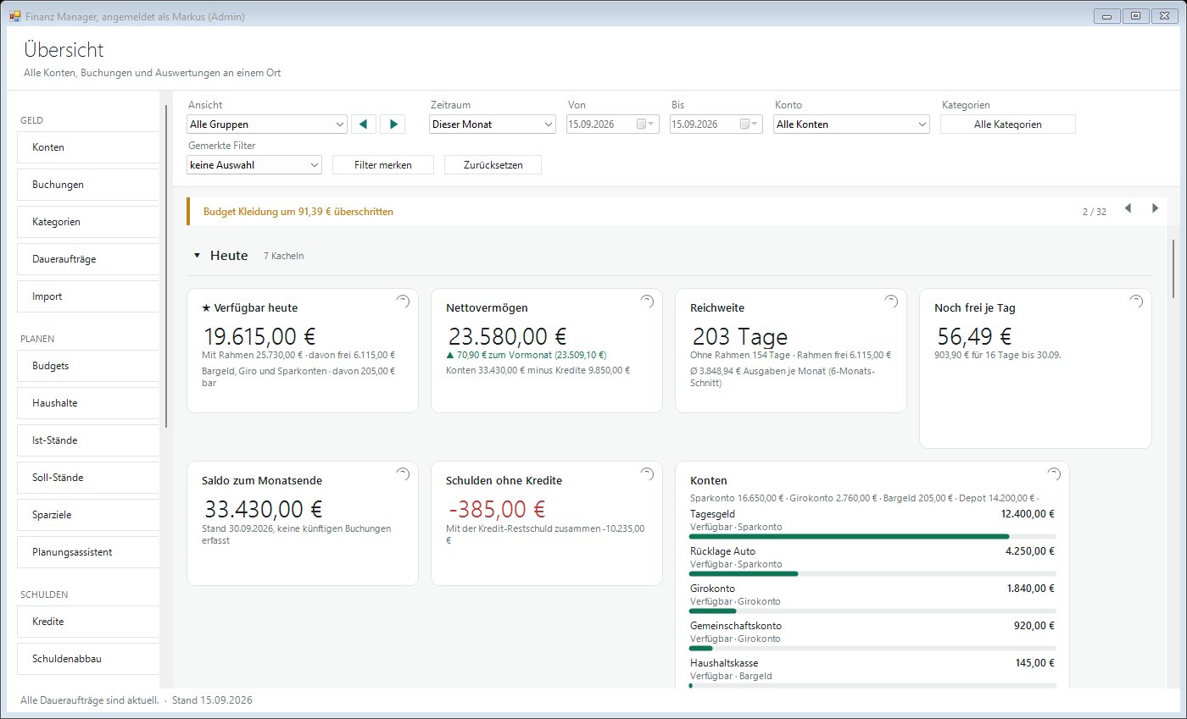Open Kredite in the sidebar
Image resolution: width=1187 pixels, height=719 pixels.
87,622
